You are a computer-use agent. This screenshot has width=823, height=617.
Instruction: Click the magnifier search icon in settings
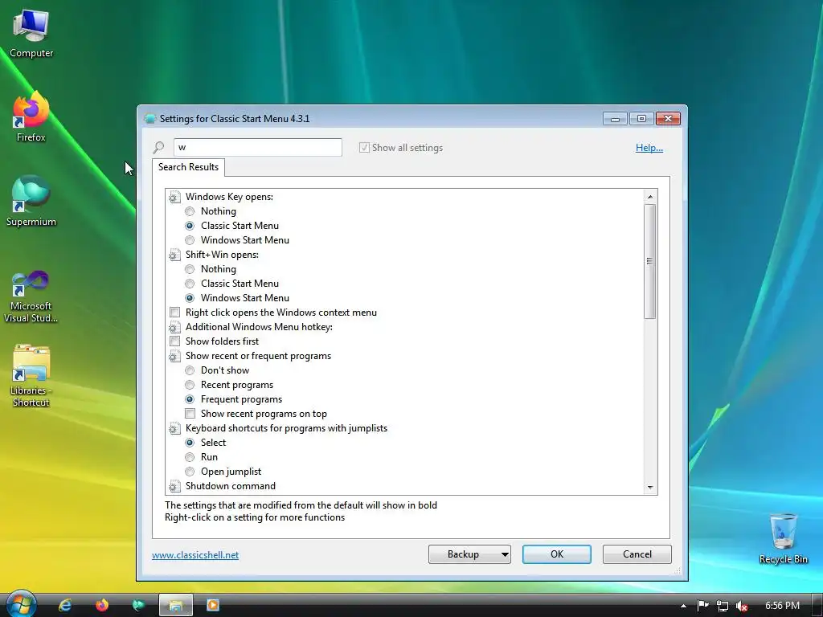click(158, 148)
